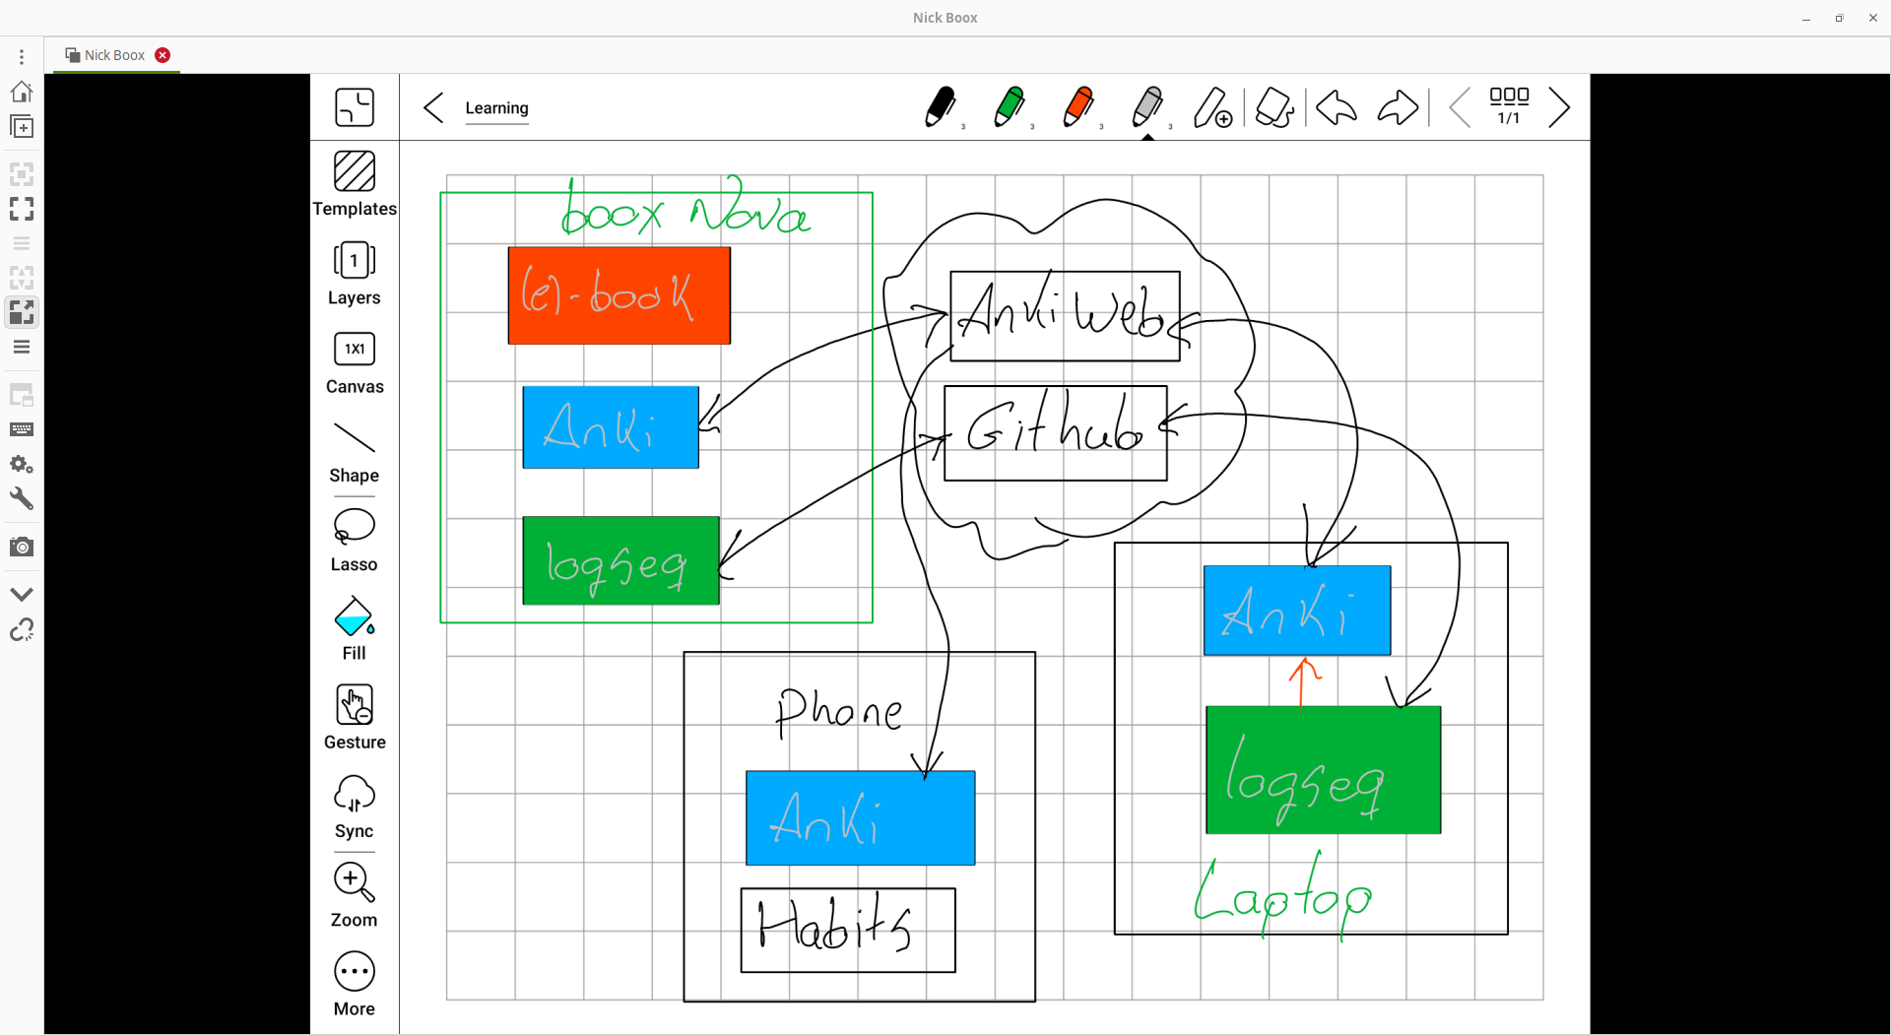
Task: Click the Habits box in Phone
Action: [848, 931]
